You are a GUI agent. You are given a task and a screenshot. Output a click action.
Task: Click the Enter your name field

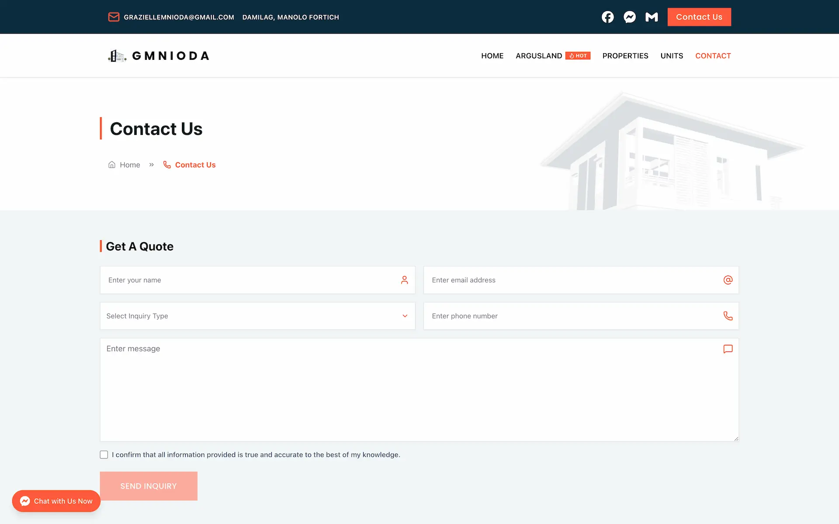[x=257, y=280]
